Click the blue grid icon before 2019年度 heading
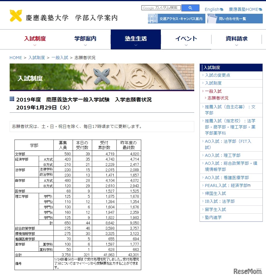The height and width of the screenshot is (278, 266). [11, 99]
